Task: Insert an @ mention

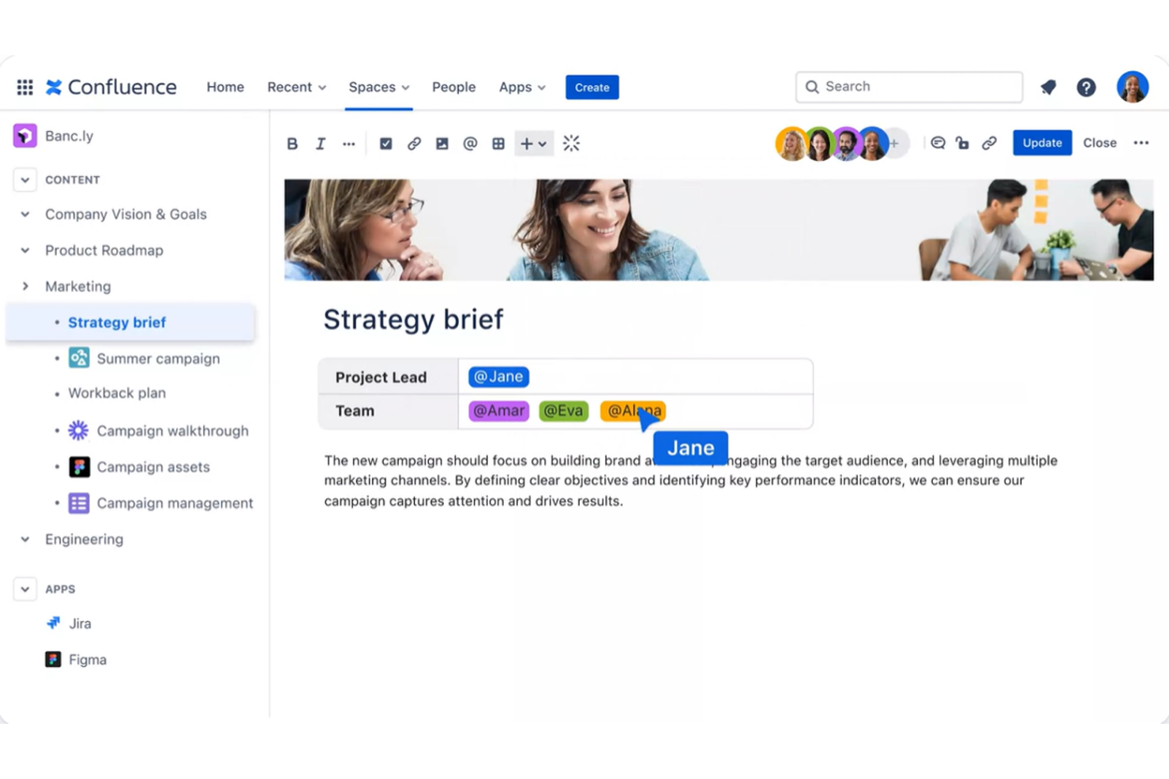Action: pos(470,144)
